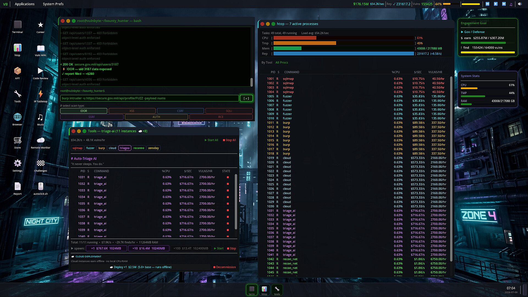Click the terminal output scrollbar
The height and width of the screenshot is (297, 528).
251,82
